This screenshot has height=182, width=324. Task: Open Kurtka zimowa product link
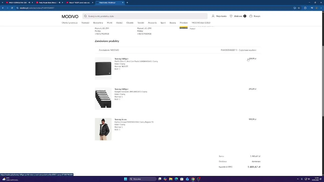pos(134,122)
